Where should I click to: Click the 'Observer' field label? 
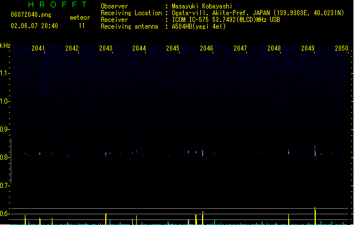point(114,6)
